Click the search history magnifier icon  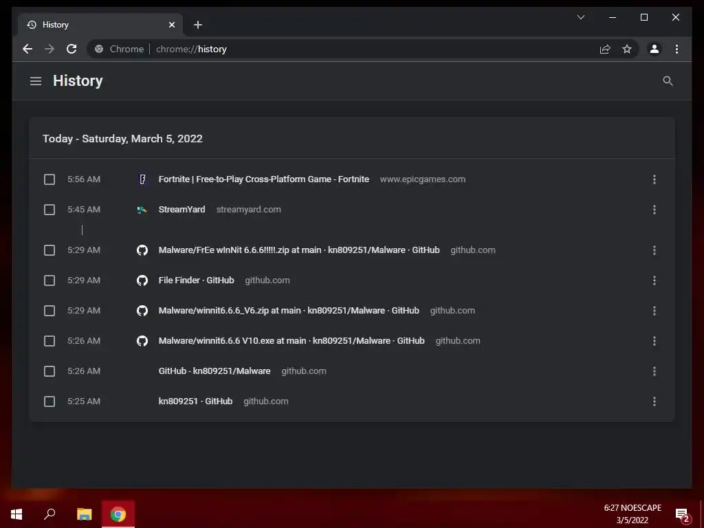(x=668, y=81)
